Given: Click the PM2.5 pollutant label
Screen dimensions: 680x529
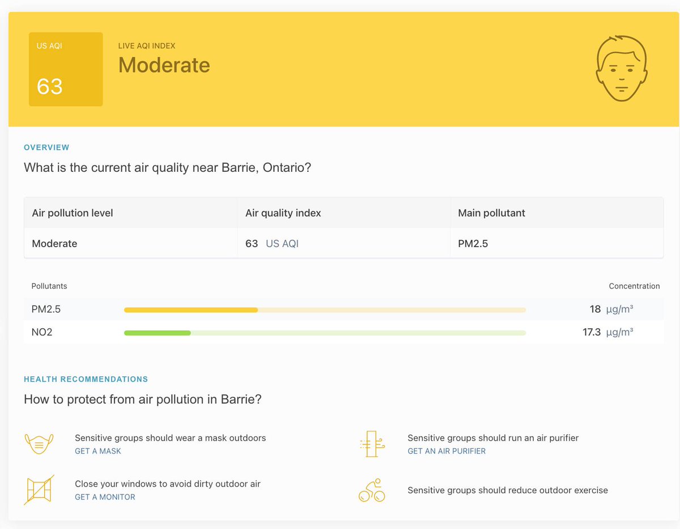Looking at the screenshot, I should point(45,309).
